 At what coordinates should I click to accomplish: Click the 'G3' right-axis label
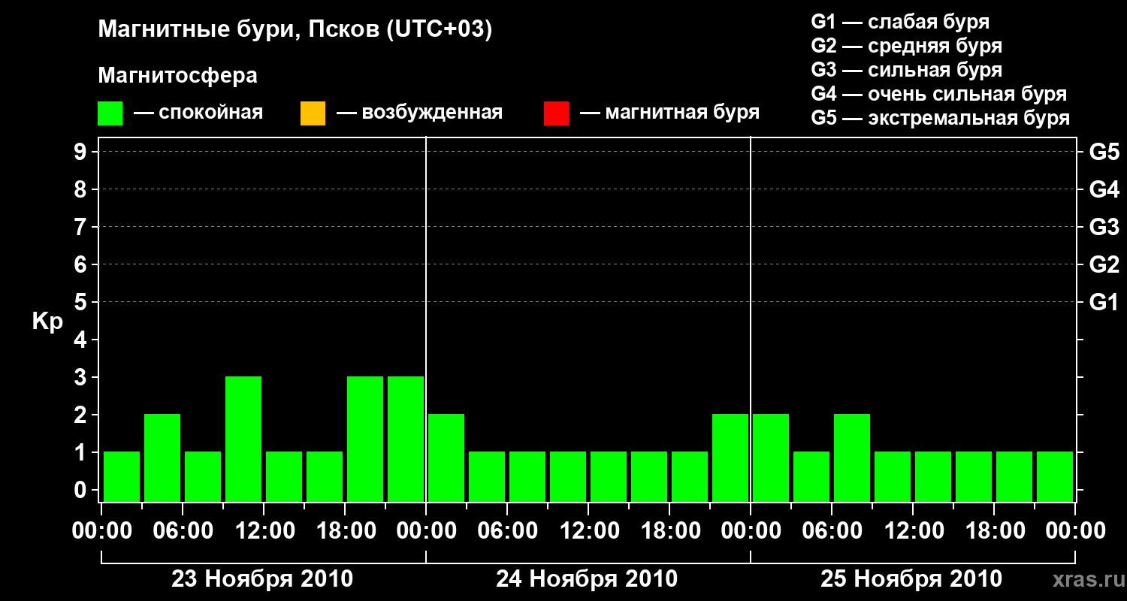pos(1104,227)
